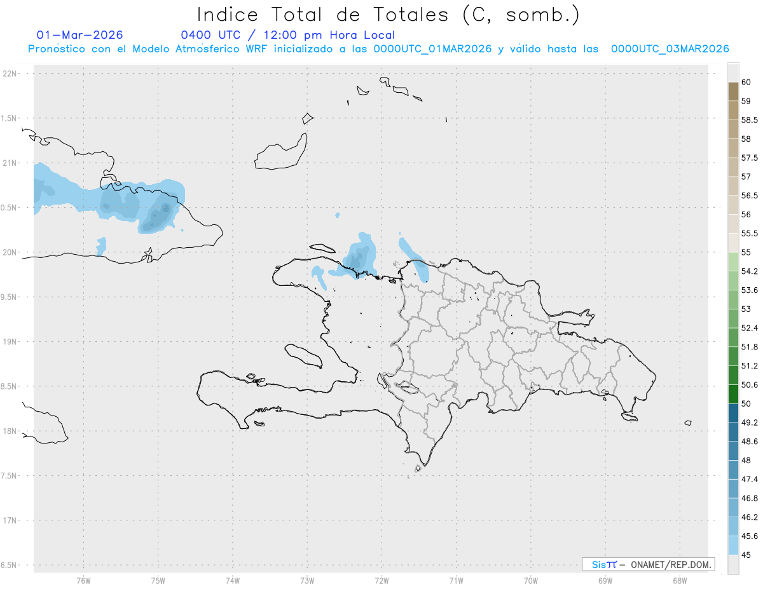Click the 'SisTT – ONAMET/REP.DOM.' credit box
This screenshot has width=763, height=589.
tap(648, 564)
